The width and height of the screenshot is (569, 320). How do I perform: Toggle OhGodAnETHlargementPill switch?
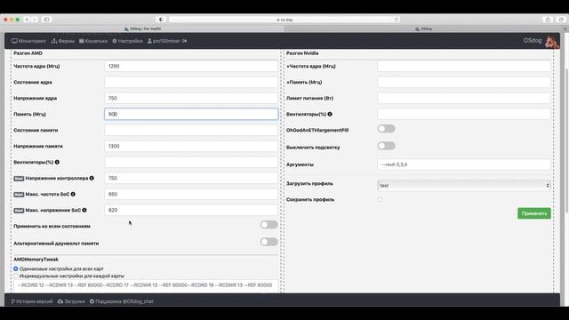[386, 128]
